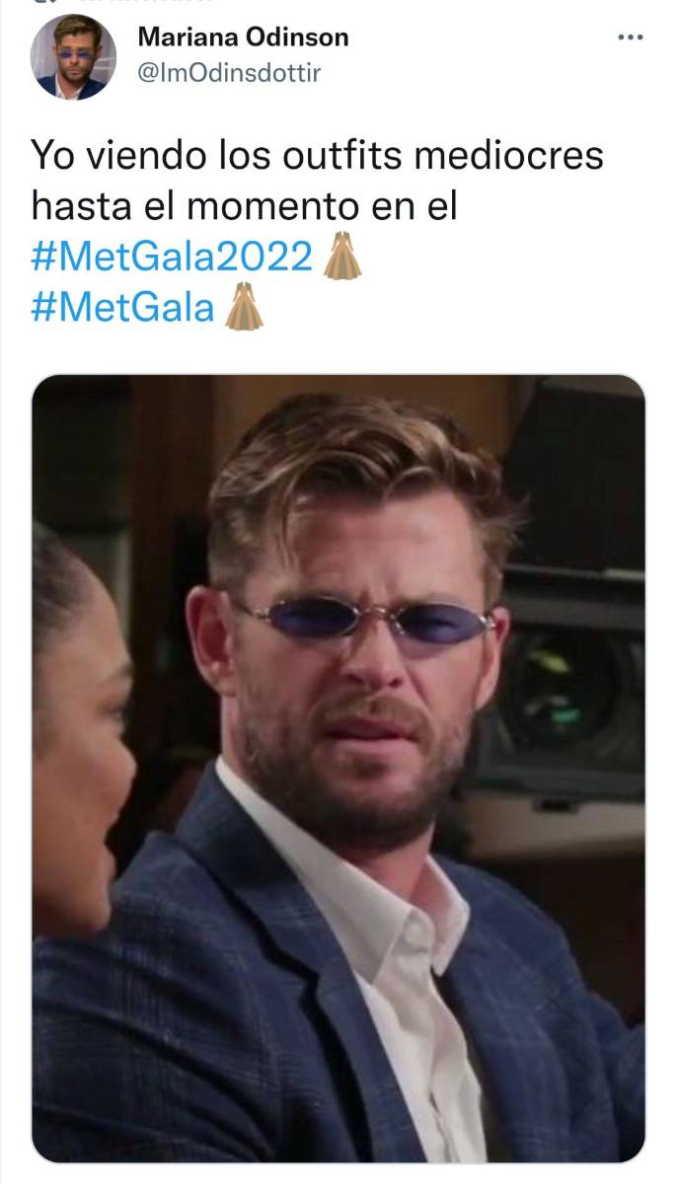This screenshot has width=677, height=1184.
Task: Open the #MetGala2022 hashtag link
Action: [172, 258]
